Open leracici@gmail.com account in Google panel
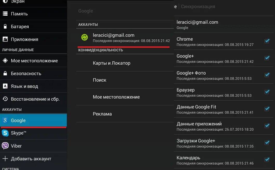This screenshot has width=275, height=170. [x=125, y=38]
